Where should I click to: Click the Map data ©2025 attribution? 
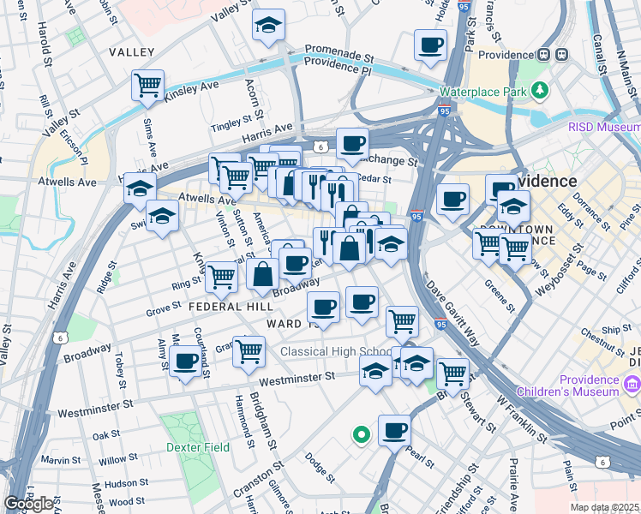pos(604,508)
